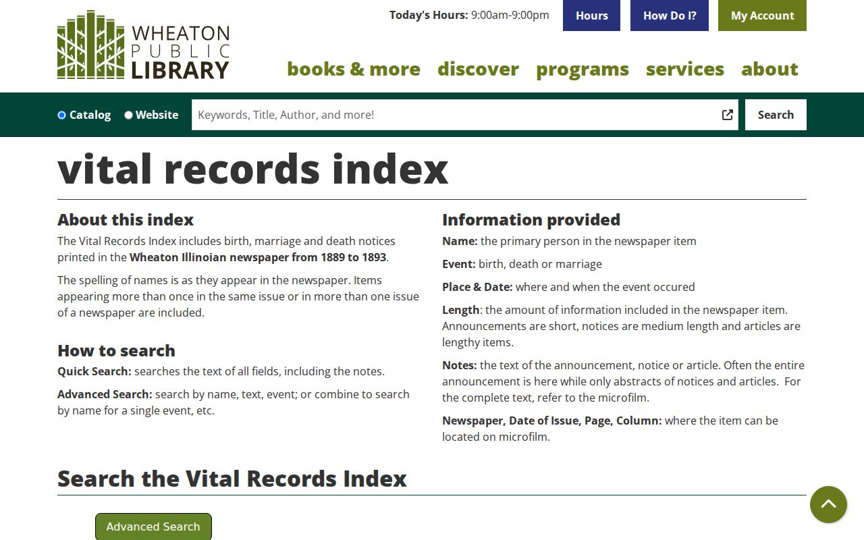
Task: Select the Website radio button
Action: [x=128, y=115]
